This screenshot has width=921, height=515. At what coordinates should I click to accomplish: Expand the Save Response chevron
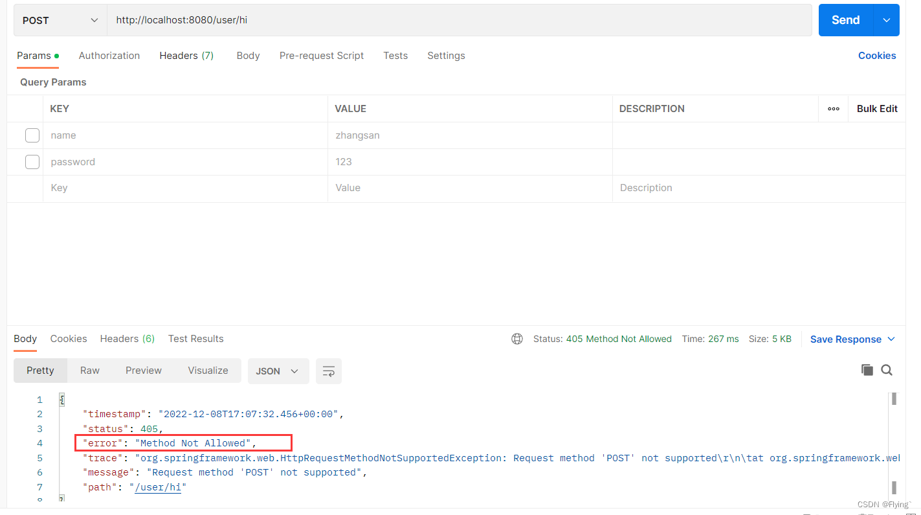891,339
